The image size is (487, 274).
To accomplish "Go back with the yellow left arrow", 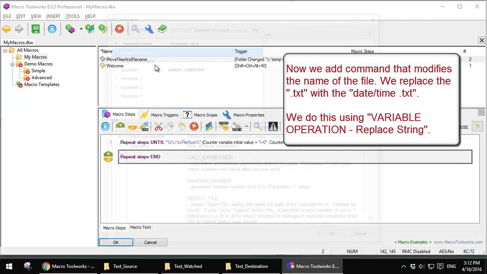I will pyautogui.click(x=6, y=29).
